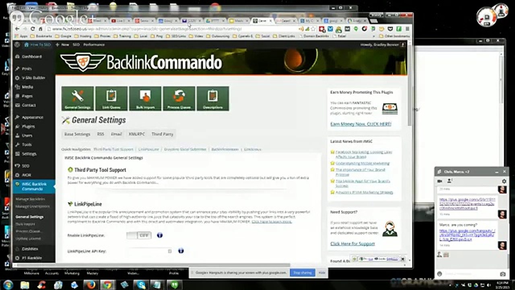Click LinkPipeLine API Key field
This screenshot has width=515, height=290.
tap(150, 251)
